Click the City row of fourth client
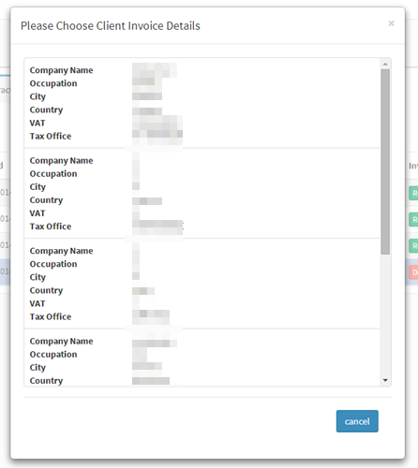The height and width of the screenshot is (468, 418). pyautogui.click(x=202, y=367)
